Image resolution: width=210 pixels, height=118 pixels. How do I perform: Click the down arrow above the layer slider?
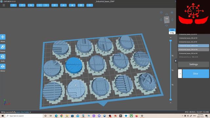tap(171, 37)
